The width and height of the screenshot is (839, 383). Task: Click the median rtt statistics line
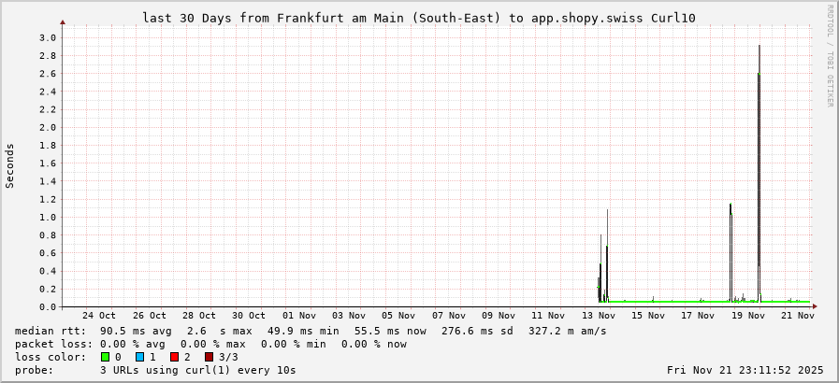tap(311, 331)
